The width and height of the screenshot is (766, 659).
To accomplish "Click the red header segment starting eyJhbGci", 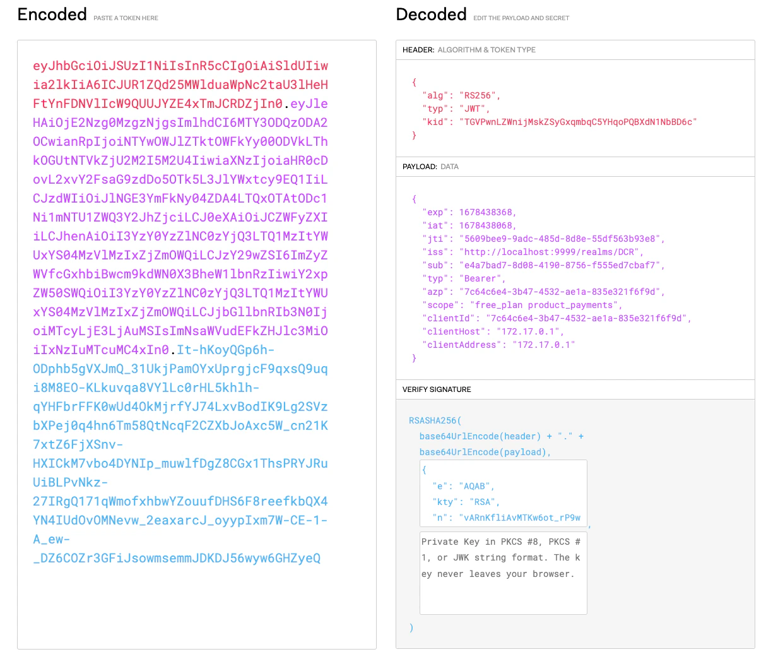I will (180, 66).
